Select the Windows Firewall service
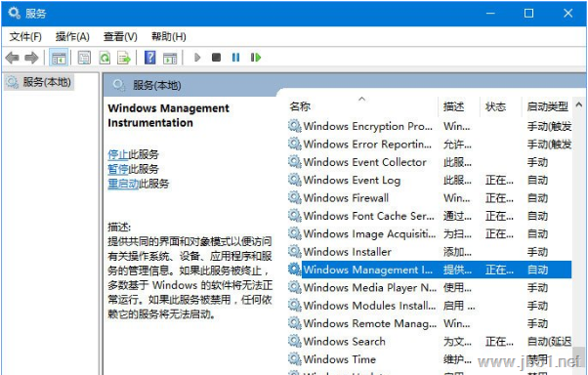588x375 pixels. coord(430,198)
